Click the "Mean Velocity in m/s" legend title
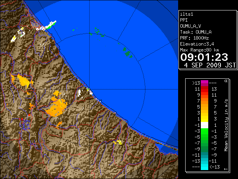 (x=226, y=125)
